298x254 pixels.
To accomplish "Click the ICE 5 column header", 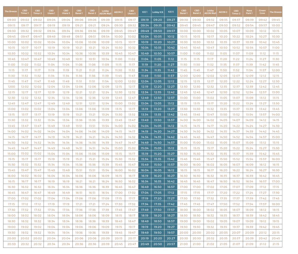I will [x=171, y=12].
